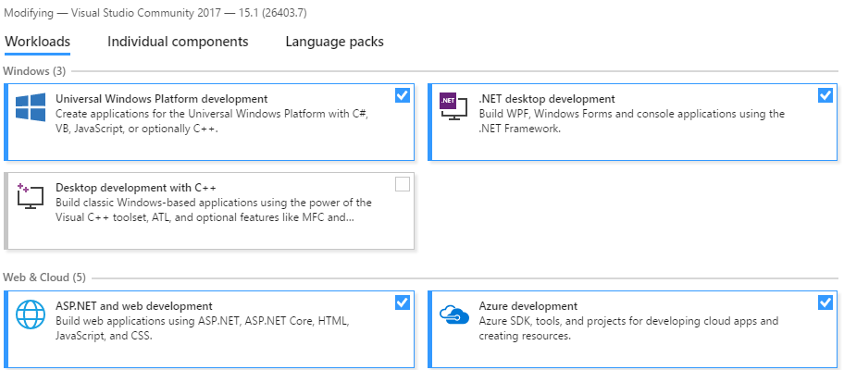
Task: Click the .NET desktop development monitor icon
Action: tap(450, 106)
